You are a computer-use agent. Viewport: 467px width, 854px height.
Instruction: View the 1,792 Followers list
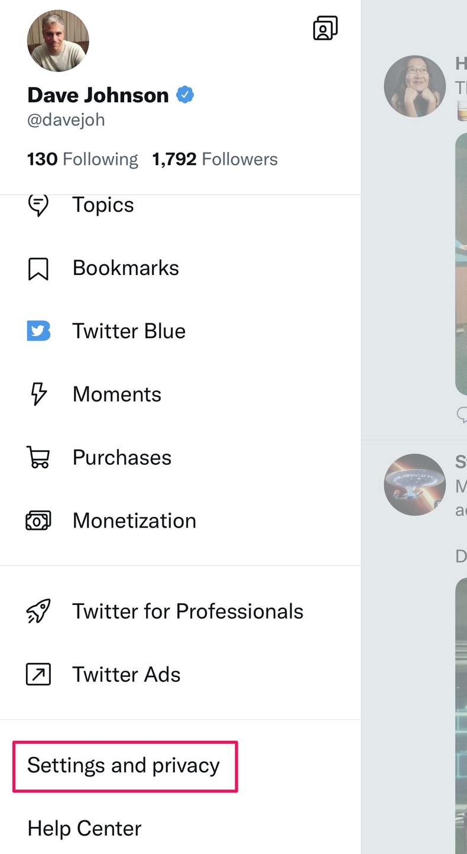215,158
